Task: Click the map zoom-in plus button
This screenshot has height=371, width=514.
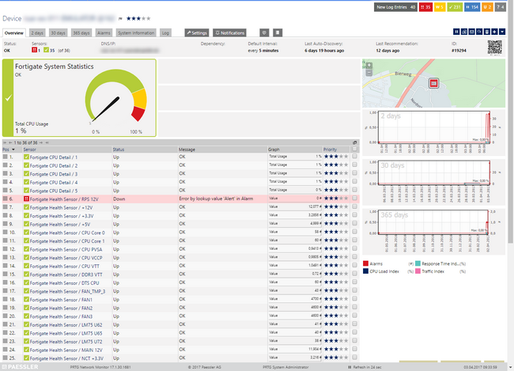Action: (369, 66)
